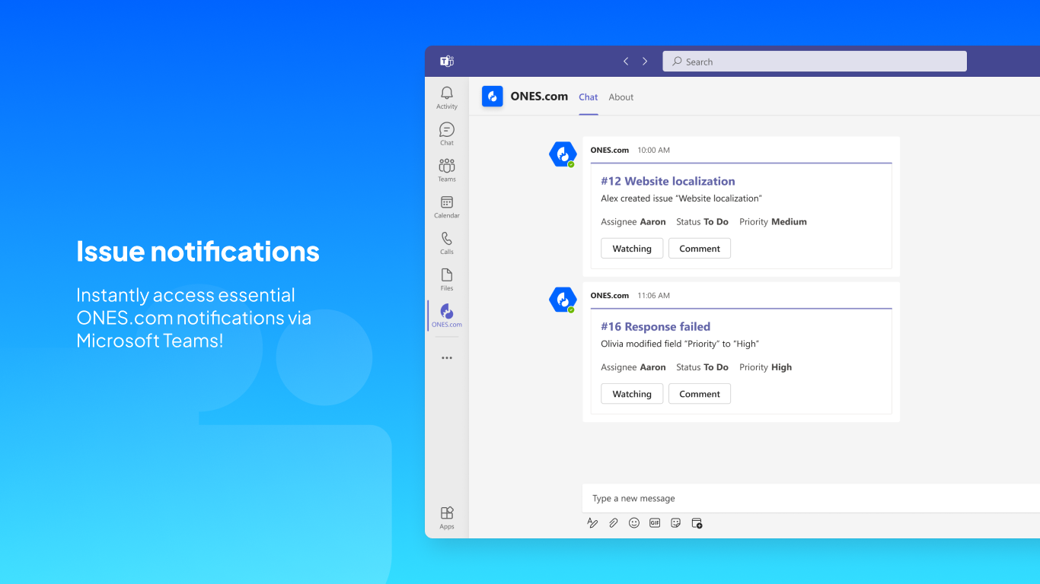Image resolution: width=1040 pixels, height=584 pixels.
Task: Go back with the left arrow
Action: pyautogui.click(x=626, y=62)
